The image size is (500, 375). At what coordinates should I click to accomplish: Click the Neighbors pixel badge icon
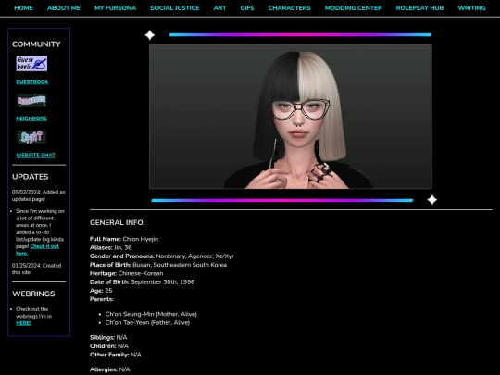pos(31,100)
